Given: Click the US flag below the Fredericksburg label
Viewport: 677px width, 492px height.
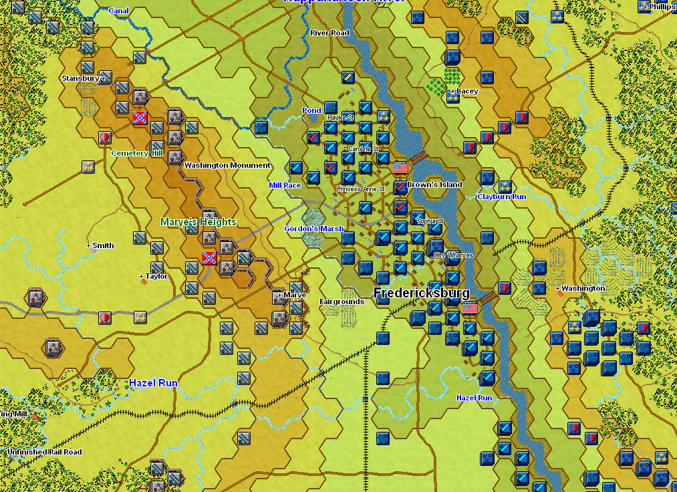Looking at the screenshot, I should (x=470, y=308).
